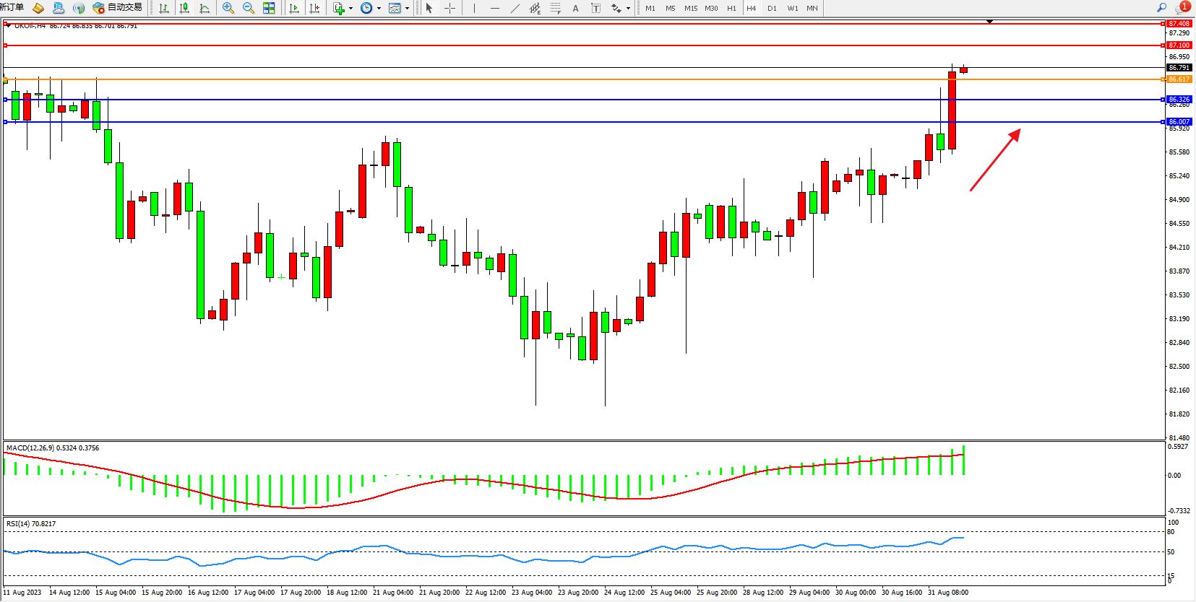1196x602 pixels.
Task: Select the trendline drawing tool
Action: (515, 8)
